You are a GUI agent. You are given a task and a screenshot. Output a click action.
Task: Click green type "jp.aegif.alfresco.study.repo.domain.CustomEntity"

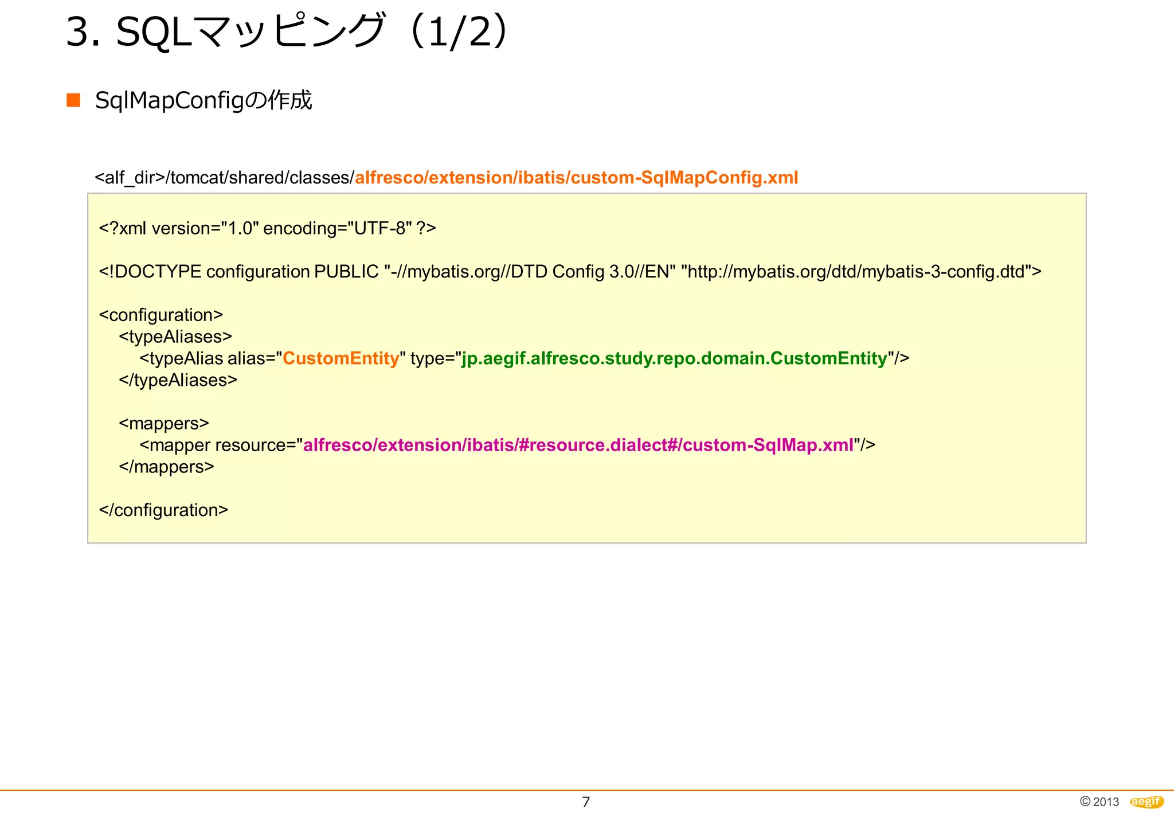(x=675, y=358)
